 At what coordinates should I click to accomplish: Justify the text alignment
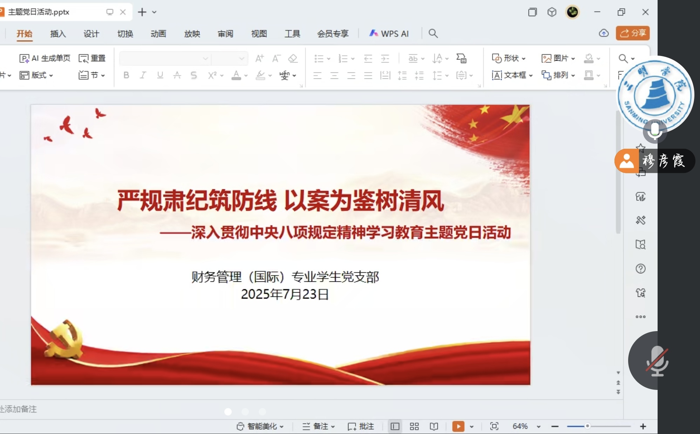pyautogui.click(x=368, y=75)
